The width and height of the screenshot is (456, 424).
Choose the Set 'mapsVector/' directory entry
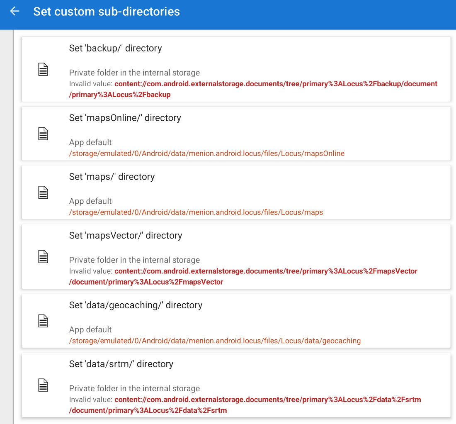(125, 236)
